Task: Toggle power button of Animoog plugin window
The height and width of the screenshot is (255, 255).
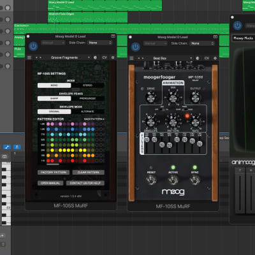Action: [x=237, y=25]
